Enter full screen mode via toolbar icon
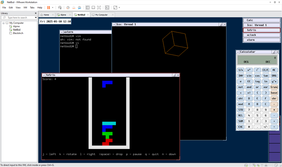282x167 pixels. tap(99, 7)
